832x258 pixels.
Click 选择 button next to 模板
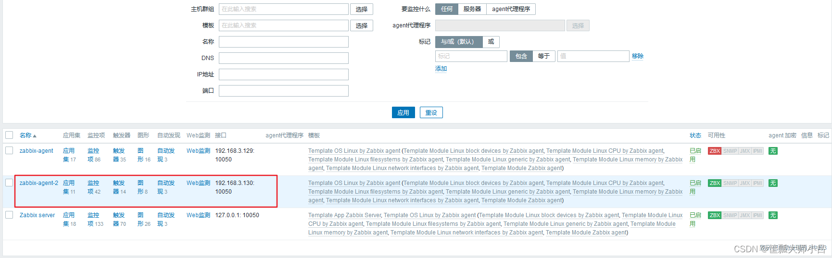coord(362,25)
